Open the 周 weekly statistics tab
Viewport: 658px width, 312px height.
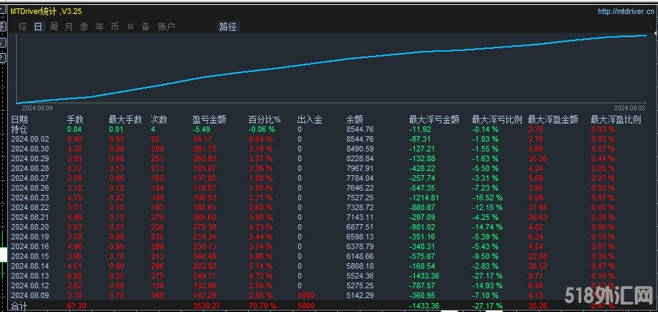click(54, 27)
